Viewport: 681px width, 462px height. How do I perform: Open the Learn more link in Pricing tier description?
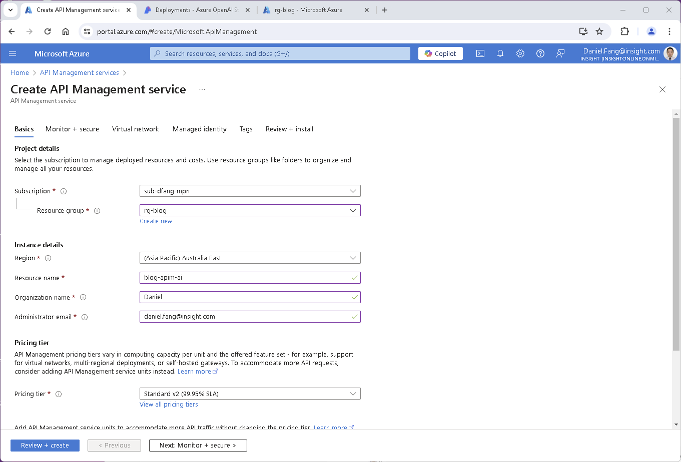(197, 372)
